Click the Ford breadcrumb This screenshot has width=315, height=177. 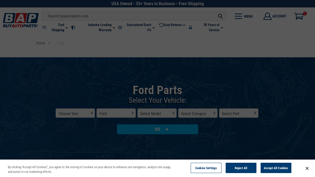coord(60,43)
